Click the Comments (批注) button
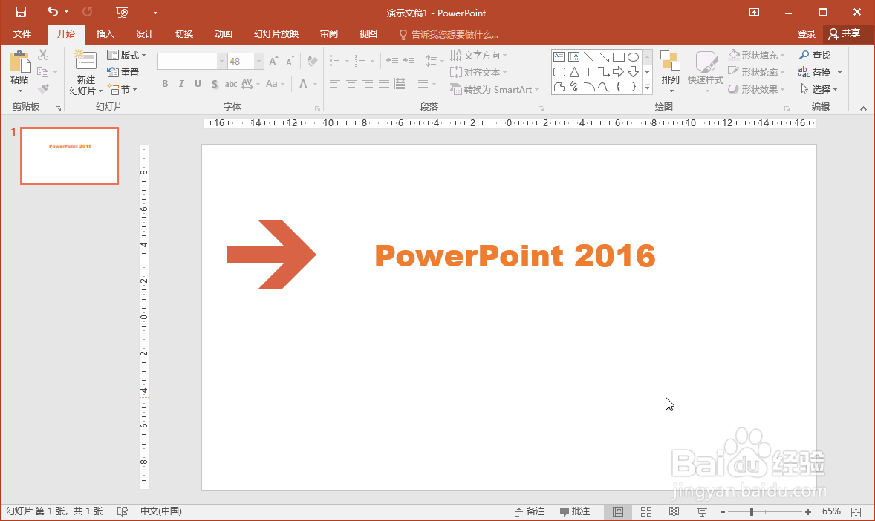This screenshot has height=521, width=875. (575, 511)
